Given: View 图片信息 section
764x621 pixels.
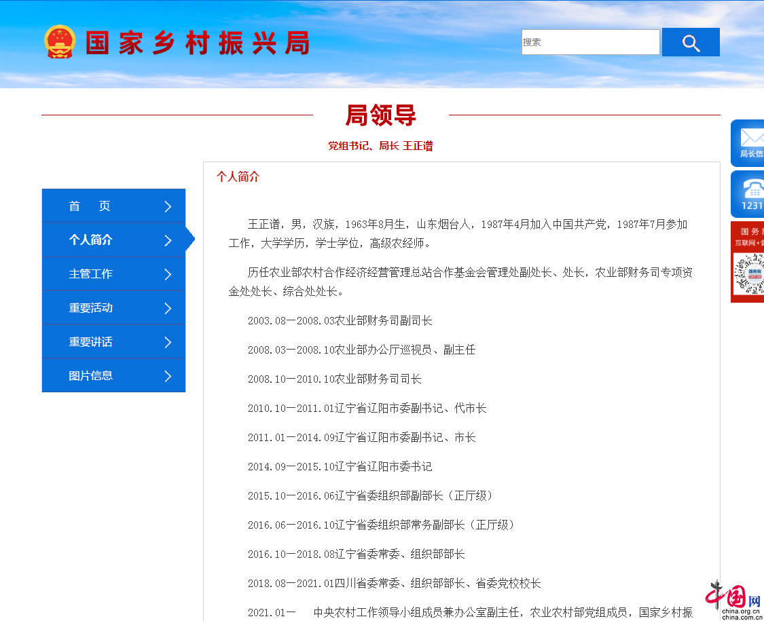Looking at the screenshot, I should tap(90, 376).
